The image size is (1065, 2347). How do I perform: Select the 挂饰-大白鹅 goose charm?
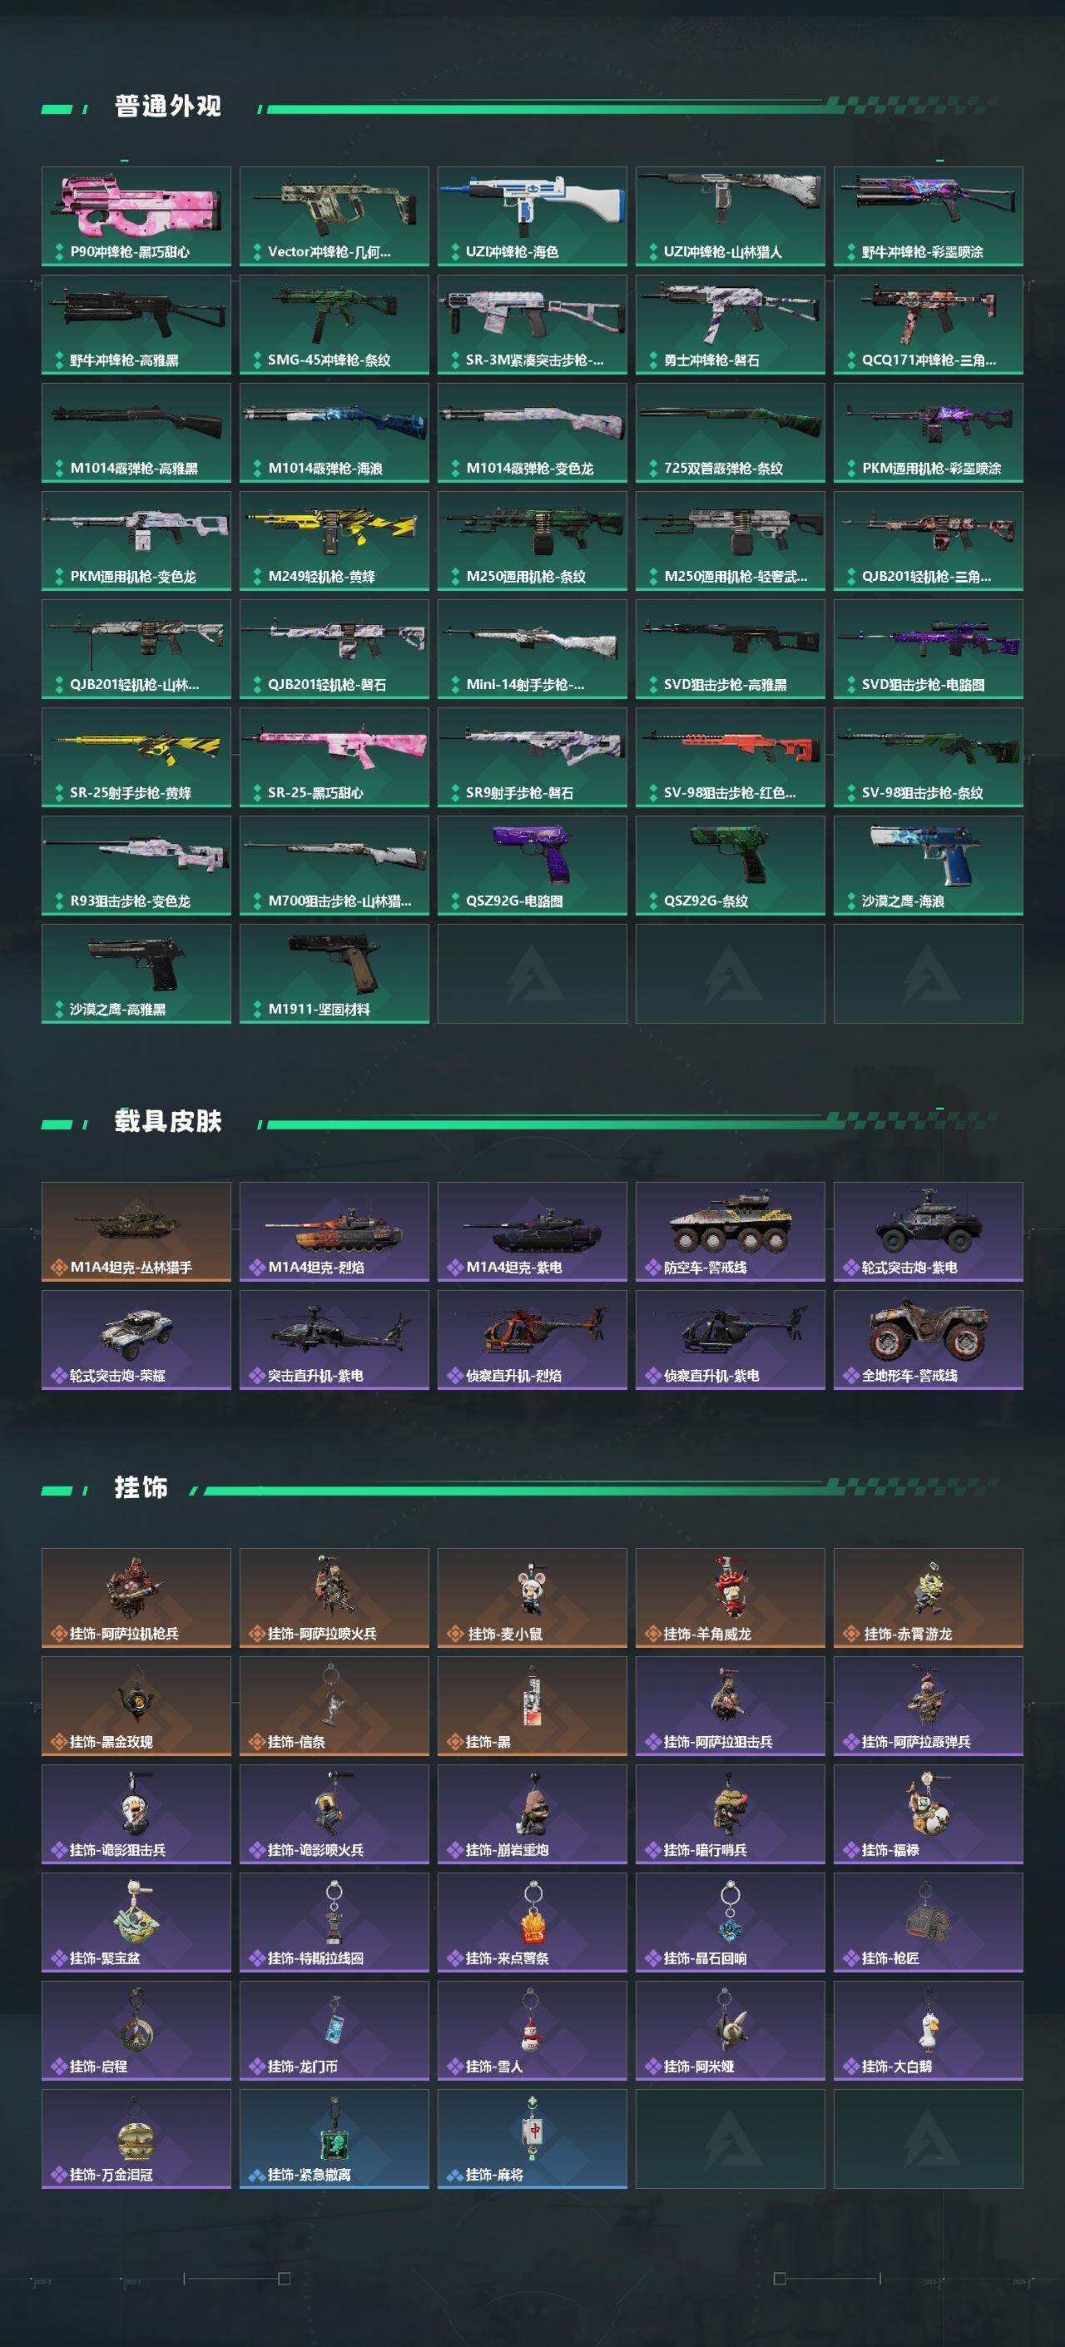929,2031
